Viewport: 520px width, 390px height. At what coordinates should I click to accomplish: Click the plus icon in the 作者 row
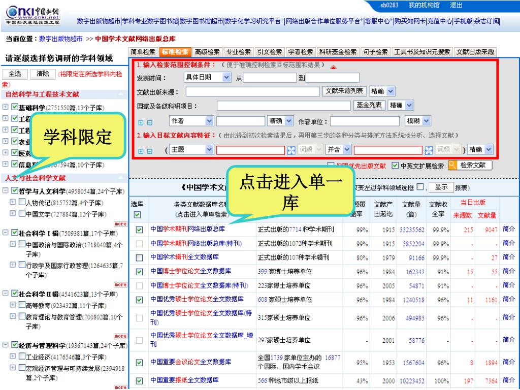141,123
